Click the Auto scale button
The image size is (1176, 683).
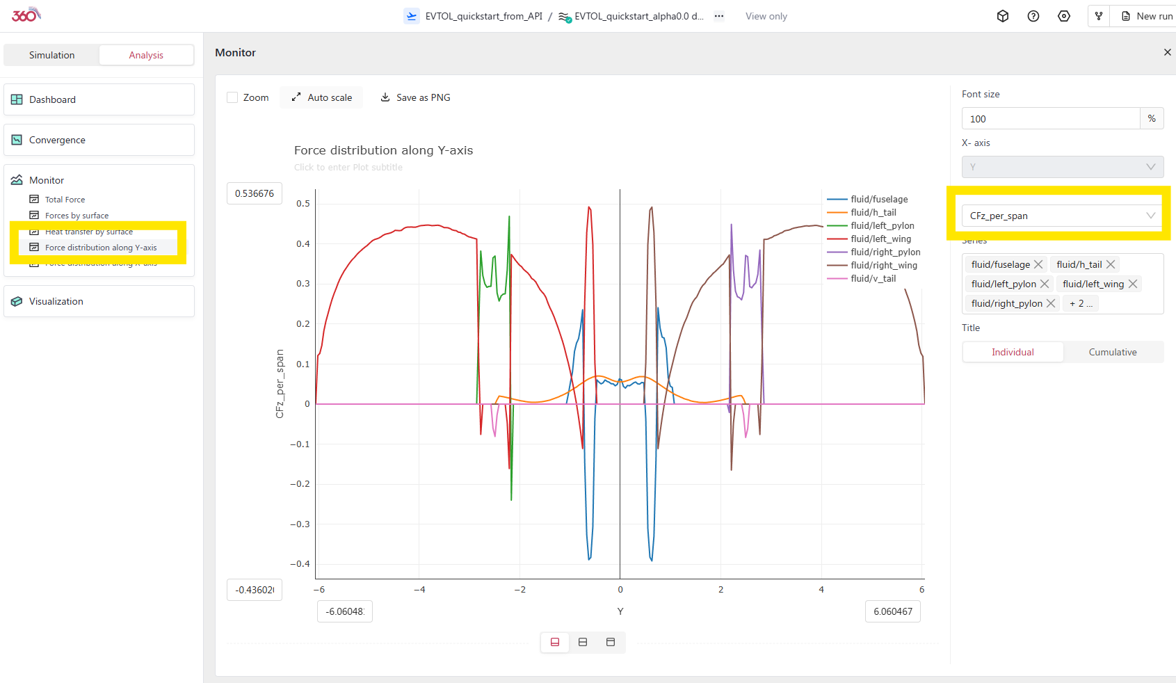point(322,97)
